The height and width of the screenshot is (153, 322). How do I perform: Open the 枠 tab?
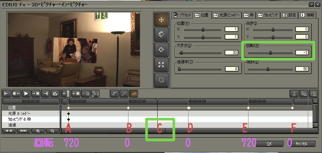249,15
